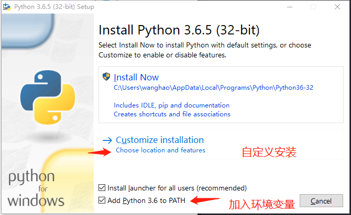Click the red 自定义安装 annotation text
Image resolution: width=351 pixels, height=215 pixels.
(x=269, y=152)
